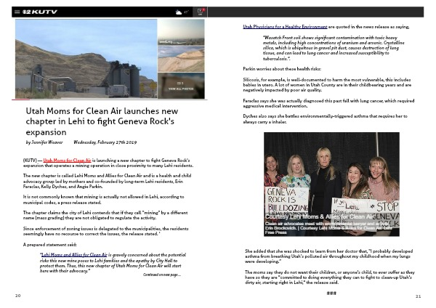436x308 pixels.
Task: Click the date 'Wednesday, February 27th 2019'
Action: [x=105, y=142]
